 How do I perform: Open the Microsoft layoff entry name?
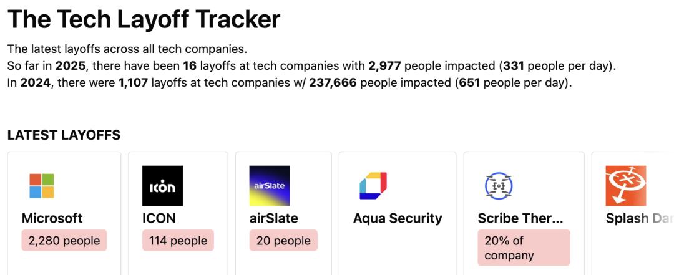pos(52,218)
